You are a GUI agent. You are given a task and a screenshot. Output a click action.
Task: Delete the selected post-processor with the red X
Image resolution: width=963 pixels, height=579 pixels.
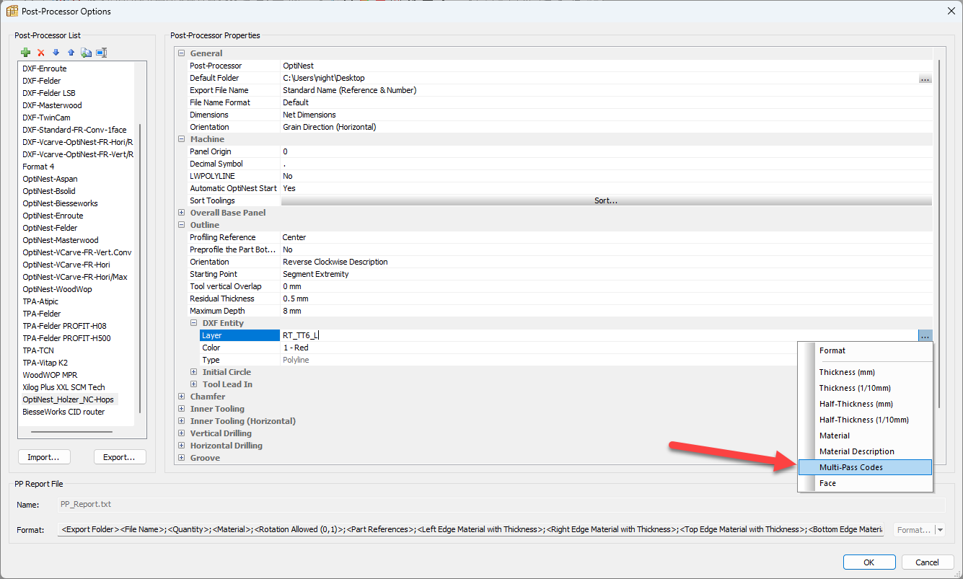pyautogui.click(x=41, y=53)
